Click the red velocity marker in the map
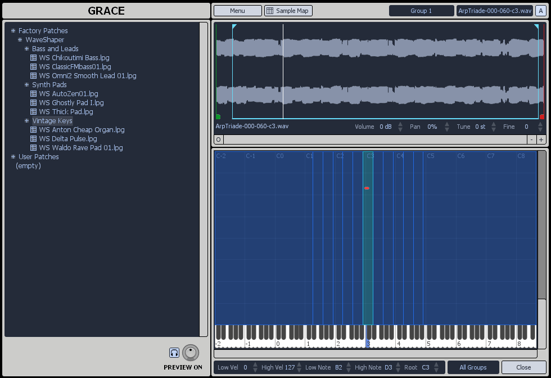 click(367, 188)
